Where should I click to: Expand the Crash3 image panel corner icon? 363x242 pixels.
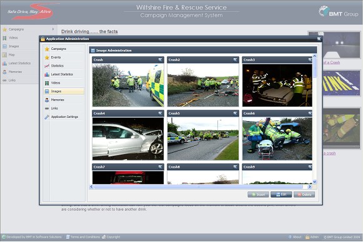(x=310, y=60)
